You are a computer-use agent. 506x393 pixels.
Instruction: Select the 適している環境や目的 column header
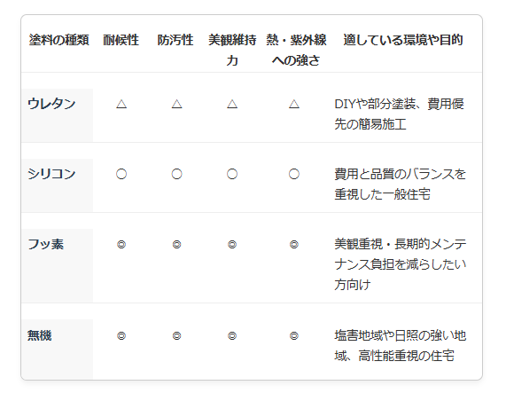403,40
